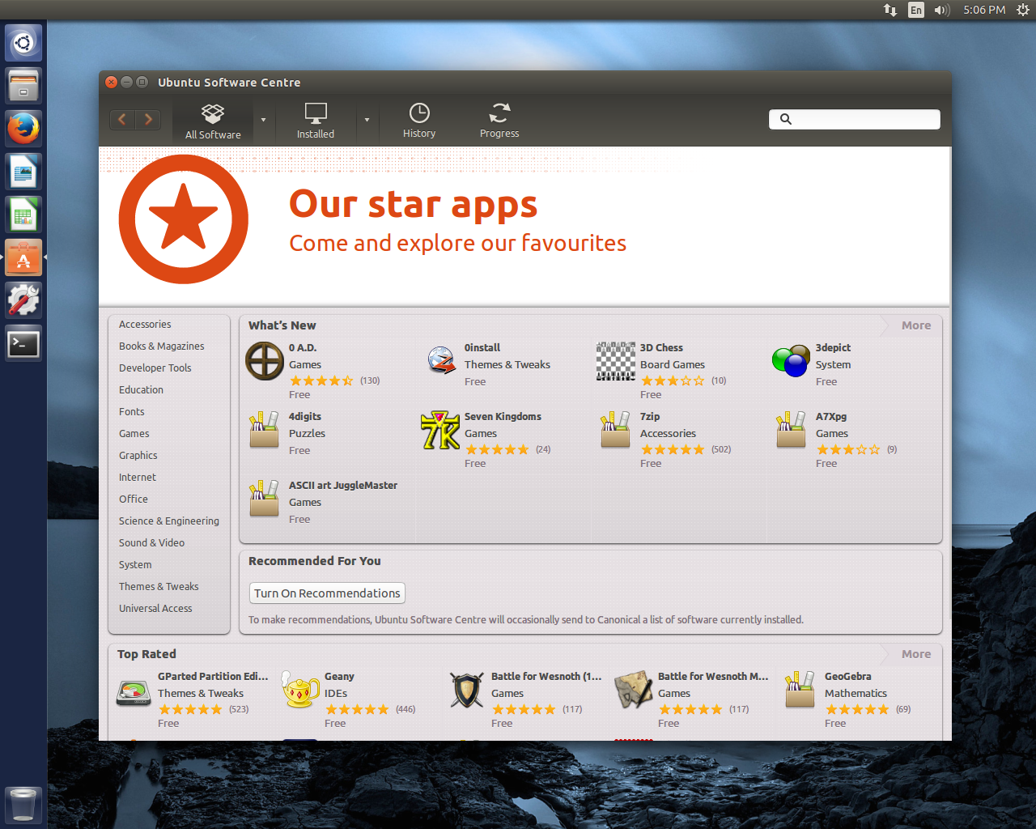Open the History view
1036x829 pixels.
pyautogui.click(x=419, y=121)
